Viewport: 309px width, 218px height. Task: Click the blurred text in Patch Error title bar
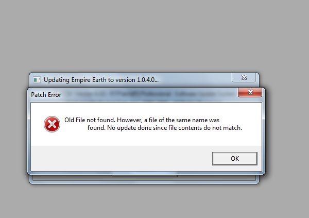tap(150, 94)
